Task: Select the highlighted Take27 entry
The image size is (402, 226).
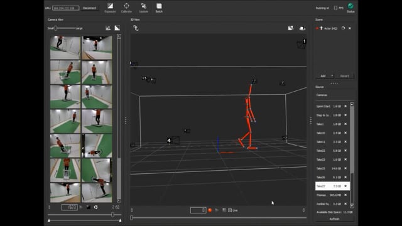Action: [332, 186]
